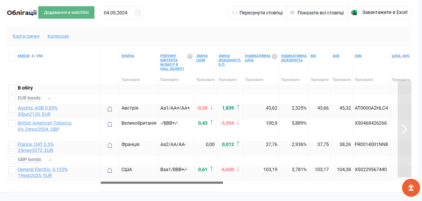Click the horizontal scrollbar below the table
The width and height of the screenshot is (422, 201).
[x=161, y=182]
